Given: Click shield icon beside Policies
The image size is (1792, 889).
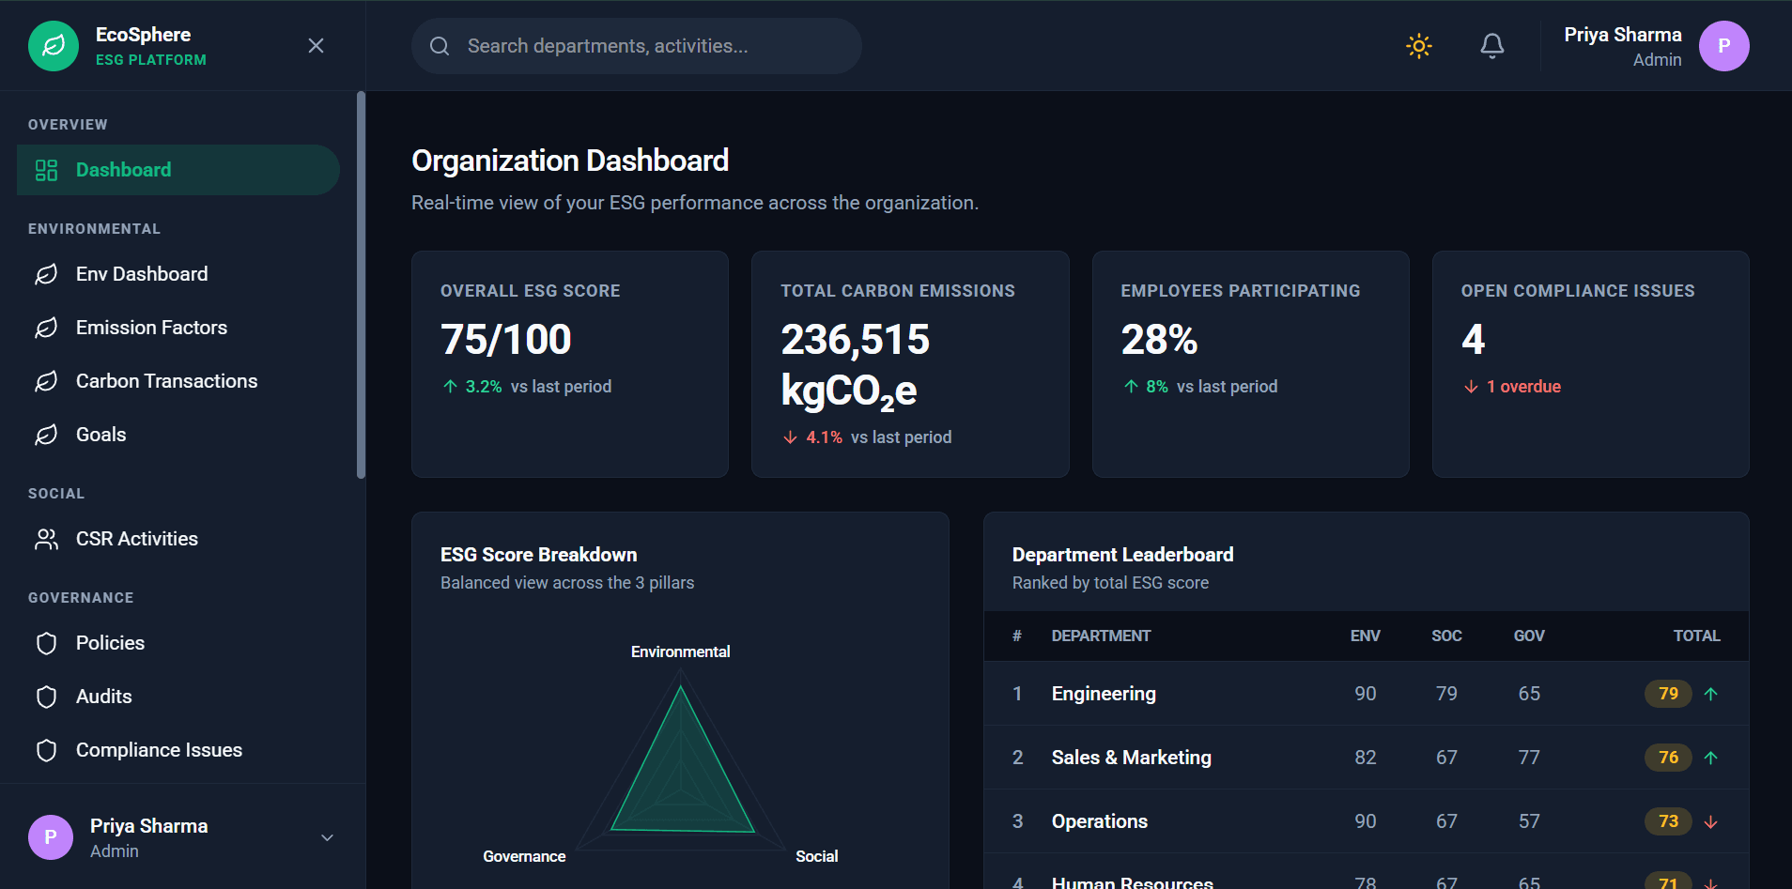Looking at the screenshot, I should [46, 643].
